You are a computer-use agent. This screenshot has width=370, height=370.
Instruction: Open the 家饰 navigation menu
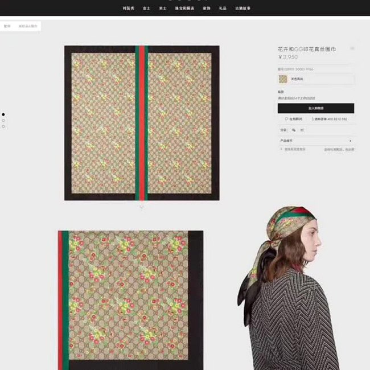207,9
